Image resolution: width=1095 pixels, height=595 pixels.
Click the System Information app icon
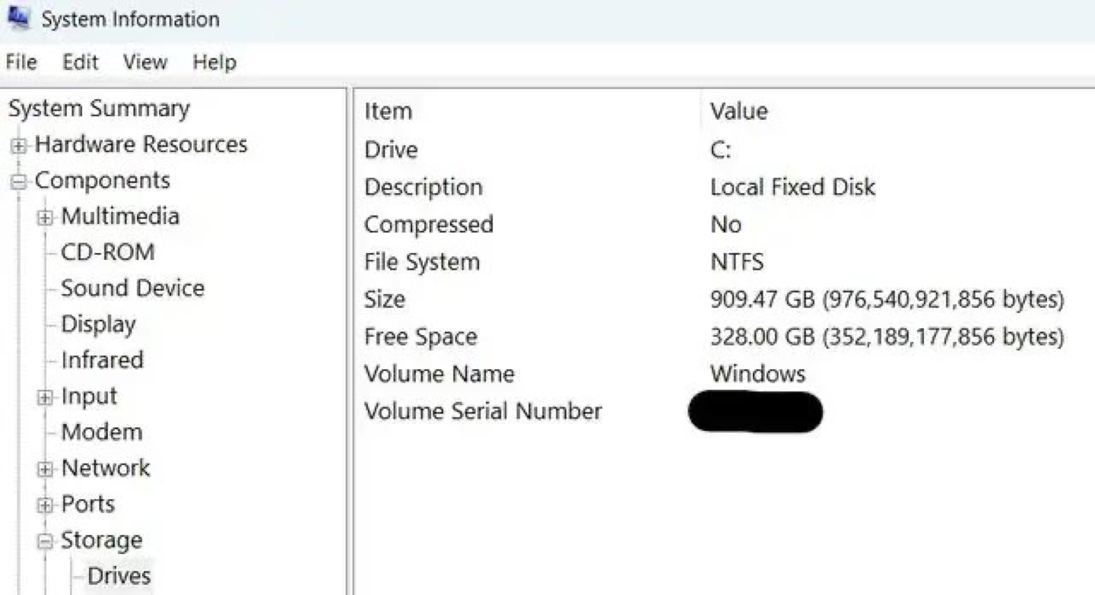pyautogui.click(x=17, y=18)
